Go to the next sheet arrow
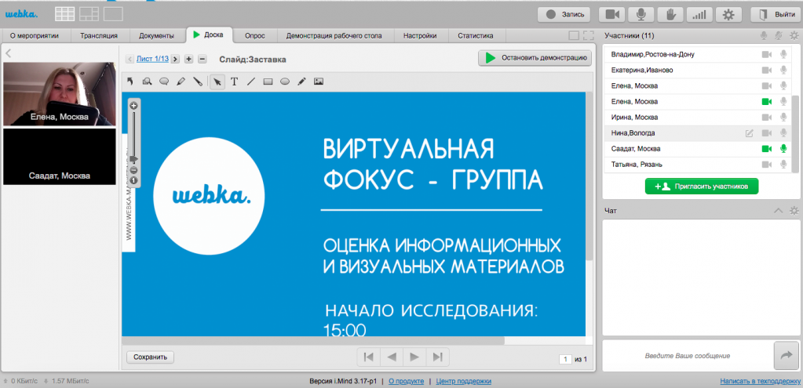Viewport: 803px width, 388px height. point(175,59)
